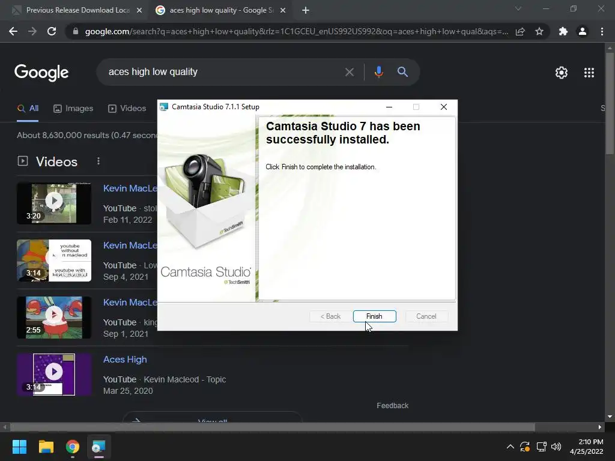The height and width of the screenshot is (461, 615).
Task: Click the Cancel button in Camtasia setup
Action: click(426, 316)
